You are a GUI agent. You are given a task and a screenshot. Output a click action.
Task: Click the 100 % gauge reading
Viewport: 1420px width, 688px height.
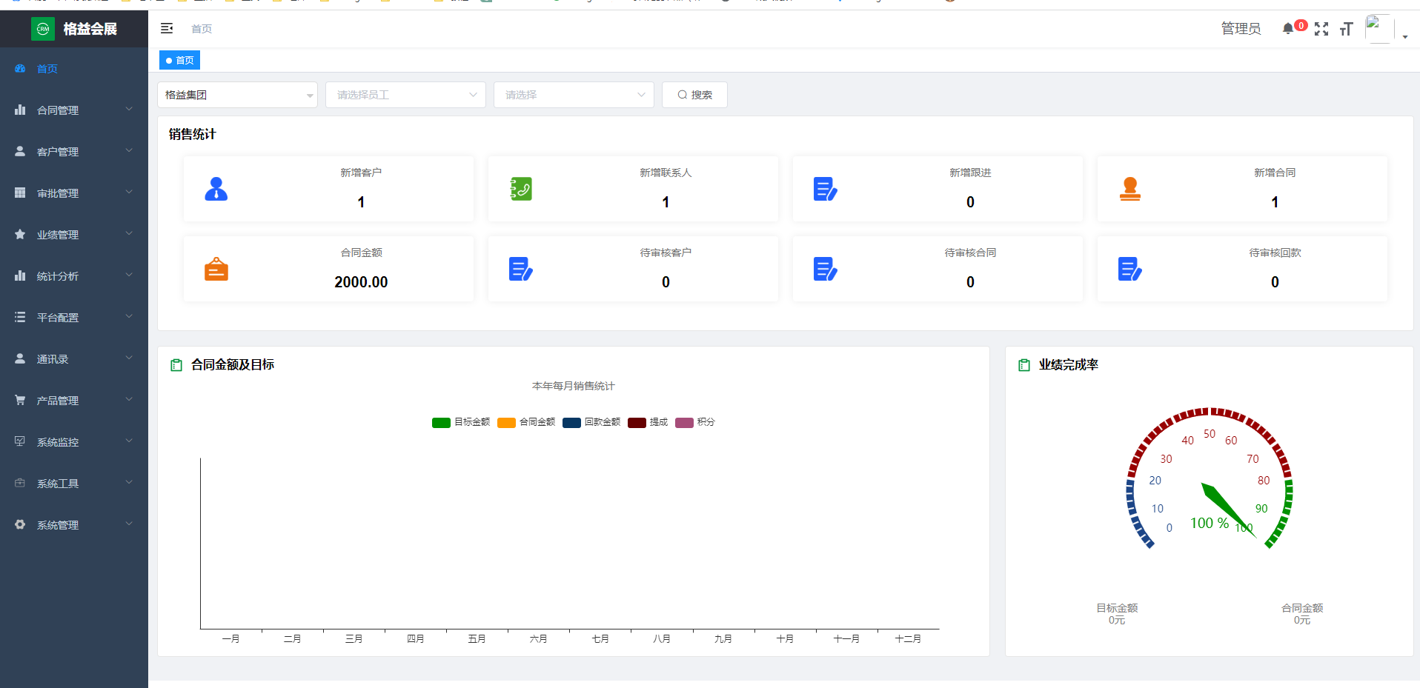click(x=1210, y=524)
